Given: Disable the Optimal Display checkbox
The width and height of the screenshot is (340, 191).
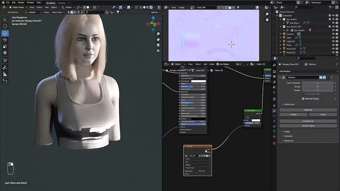Looking at the screenshot, I should pos(303,99).
